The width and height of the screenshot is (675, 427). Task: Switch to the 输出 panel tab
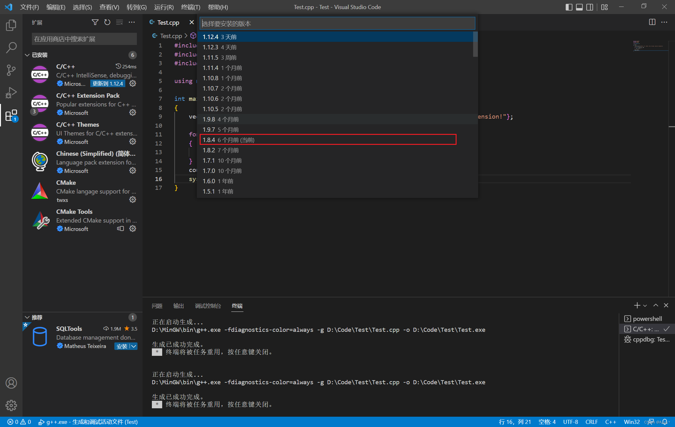[178, 306]
